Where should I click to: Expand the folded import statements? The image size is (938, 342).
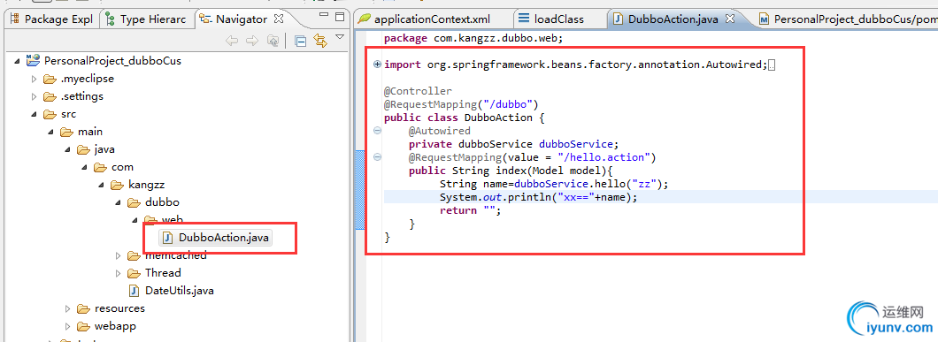(377, 65)
